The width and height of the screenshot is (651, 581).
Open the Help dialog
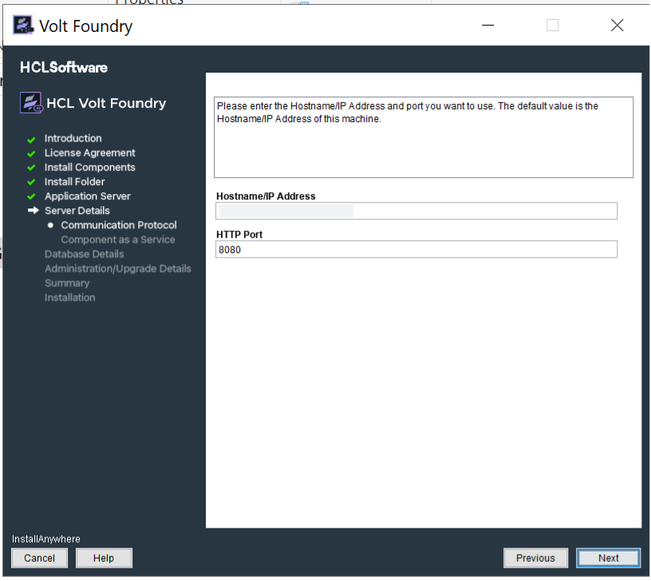pyautogui.click(x=104, y=558)
